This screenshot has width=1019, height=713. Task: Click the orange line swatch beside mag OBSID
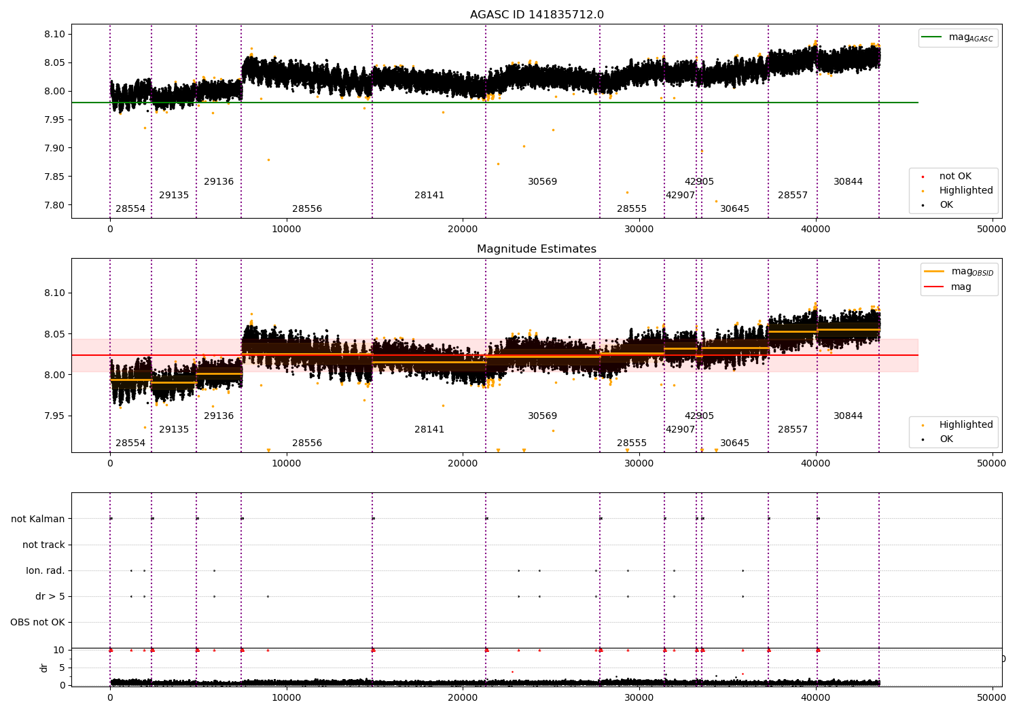934,272
